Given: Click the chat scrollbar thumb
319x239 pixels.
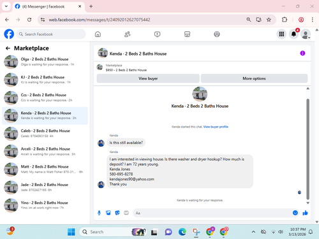Looking at the screenshot, I should pyautogui.click(x=308, y=148).
